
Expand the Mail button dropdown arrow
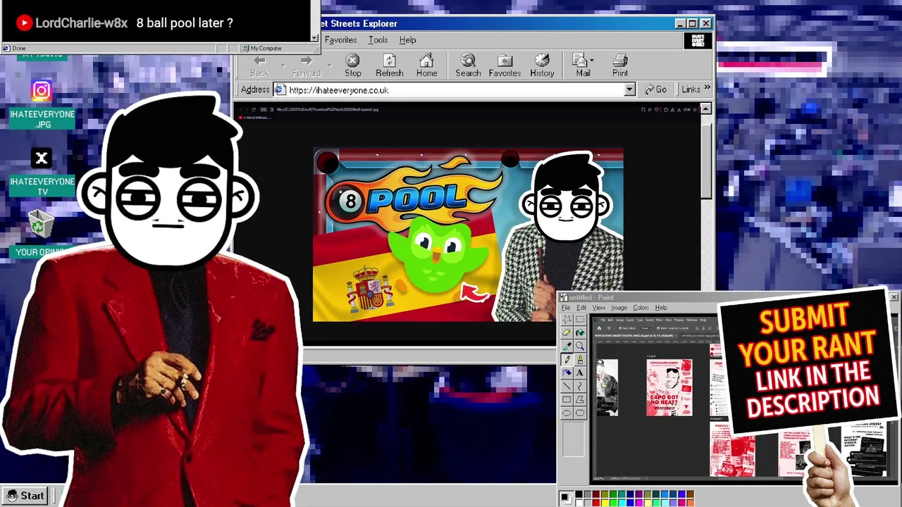[591, 61]
